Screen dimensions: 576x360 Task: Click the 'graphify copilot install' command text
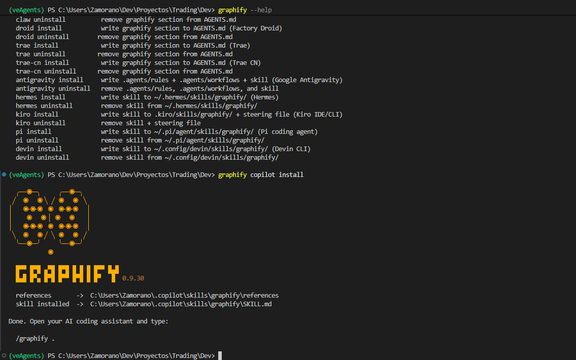point(261,175)
